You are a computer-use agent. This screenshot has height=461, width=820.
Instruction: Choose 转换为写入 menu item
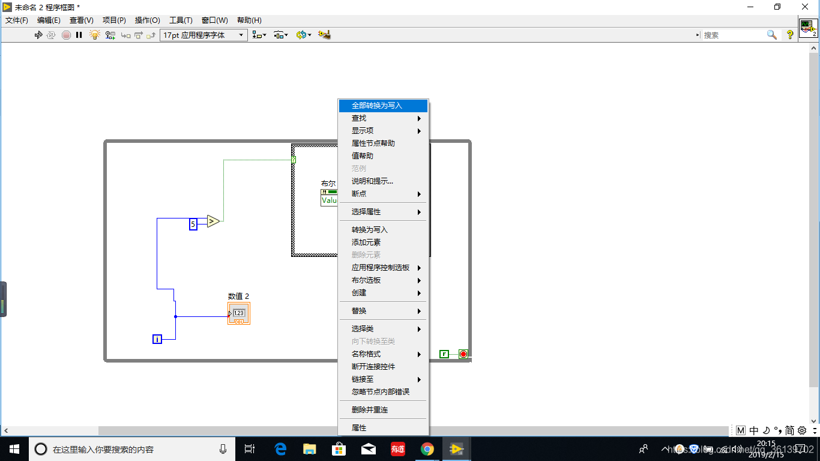pos(384,230)
